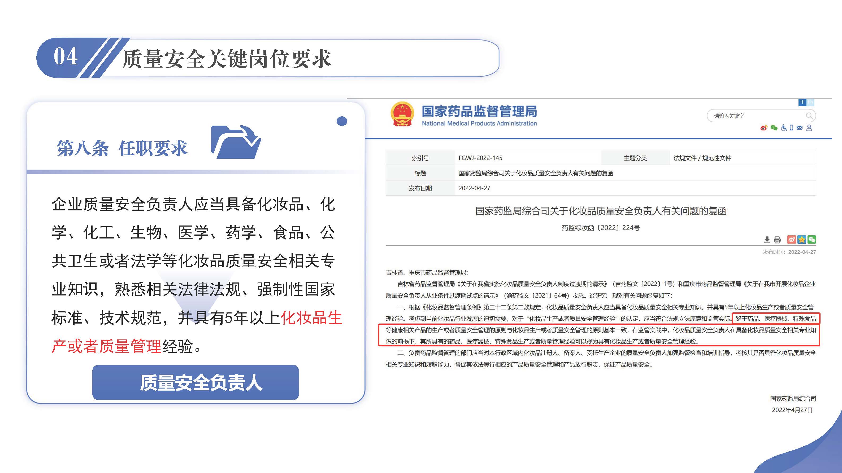Viewport: 842px width, 473px height.
Task: Click the envelope mail icon
Action: click(x=800, y=128)
